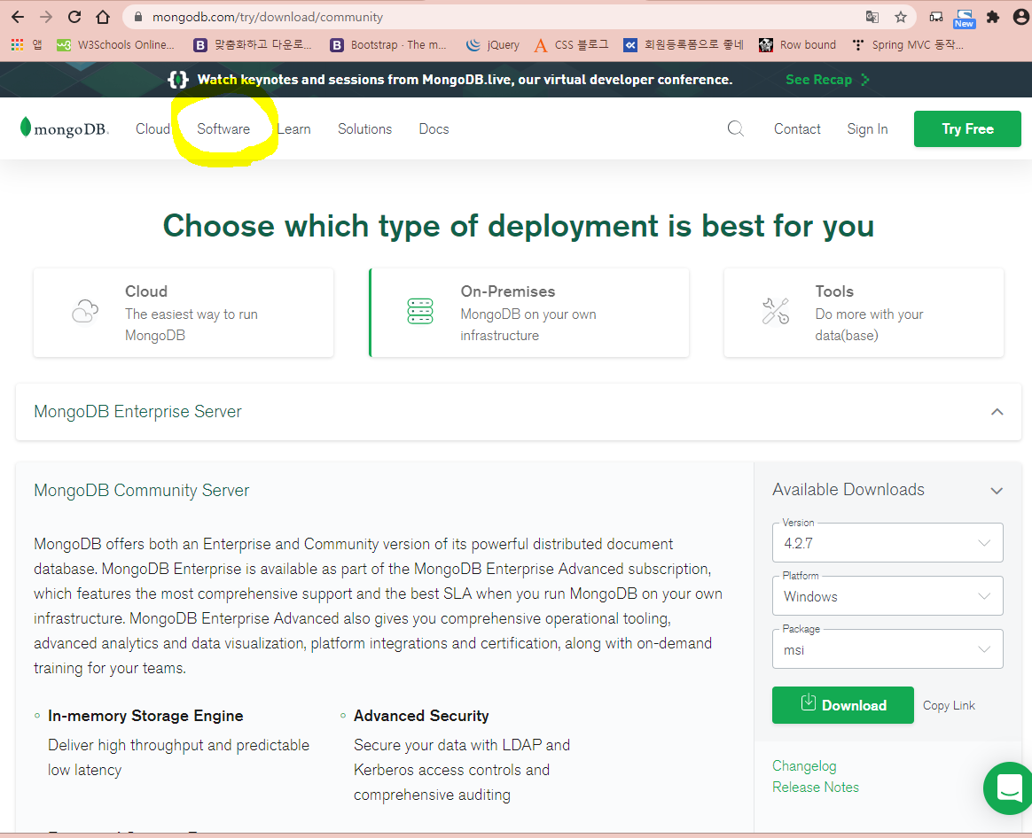The width and height of the screenshot is (1032, 838).
Task: Click the wrench tools icon in Tools card
Action: pyautogui.click(x=775, y=311)
